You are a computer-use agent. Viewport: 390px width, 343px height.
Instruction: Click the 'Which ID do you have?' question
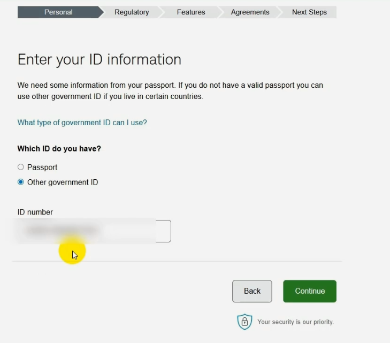pyautogui.click(x=59, y=149)
